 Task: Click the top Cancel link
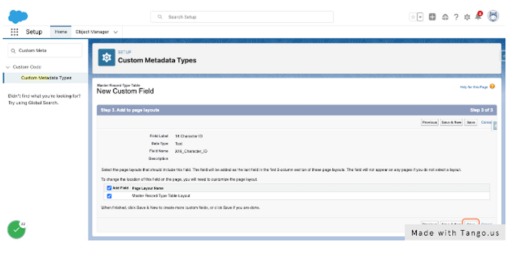click(x=486, y=122)
